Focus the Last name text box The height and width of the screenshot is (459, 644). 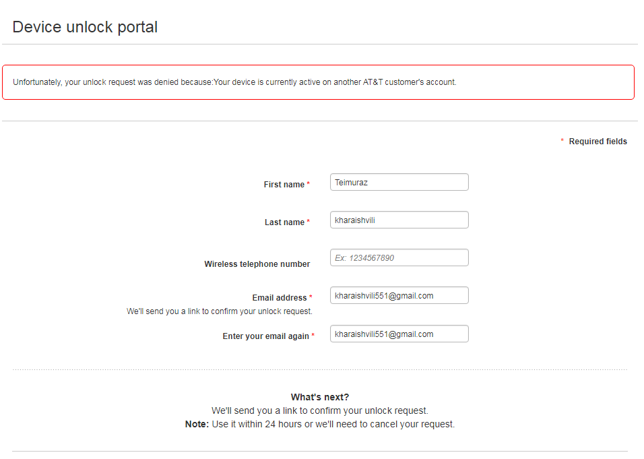pyautogui.click(x=399, y=220)
